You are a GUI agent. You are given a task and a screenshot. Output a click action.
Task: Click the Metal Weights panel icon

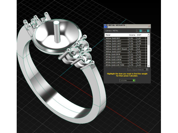coord(105,26)
